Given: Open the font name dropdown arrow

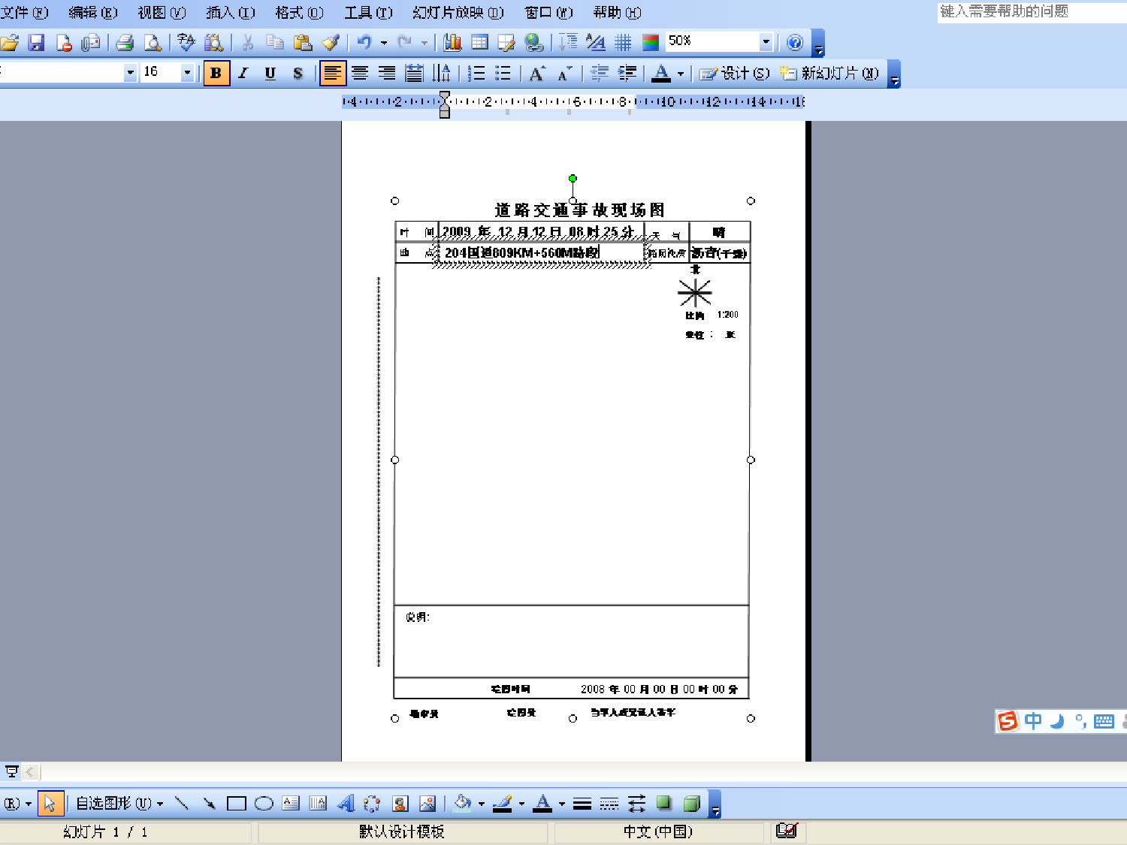Looking at the screenshot, I should 130,73.
